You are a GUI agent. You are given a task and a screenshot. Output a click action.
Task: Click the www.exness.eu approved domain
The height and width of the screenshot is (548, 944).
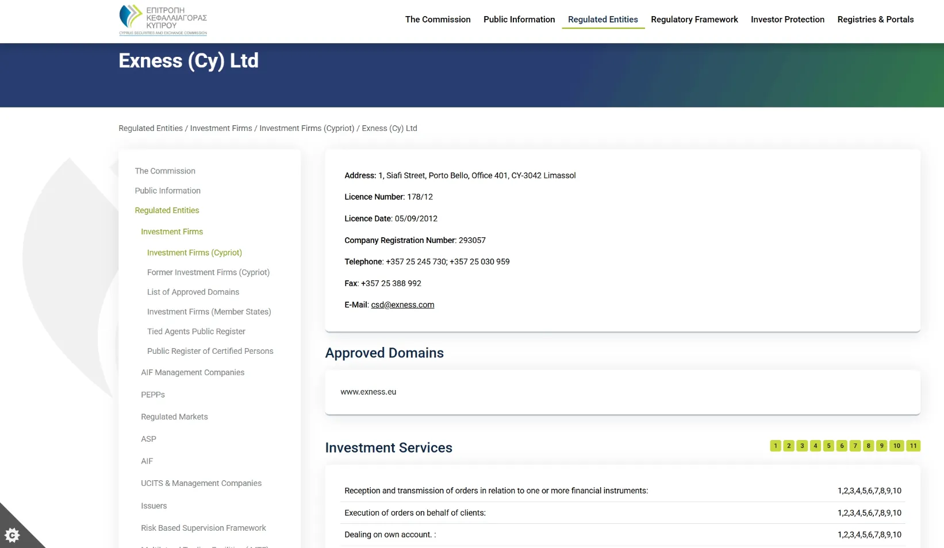click(x=369, y=392)
